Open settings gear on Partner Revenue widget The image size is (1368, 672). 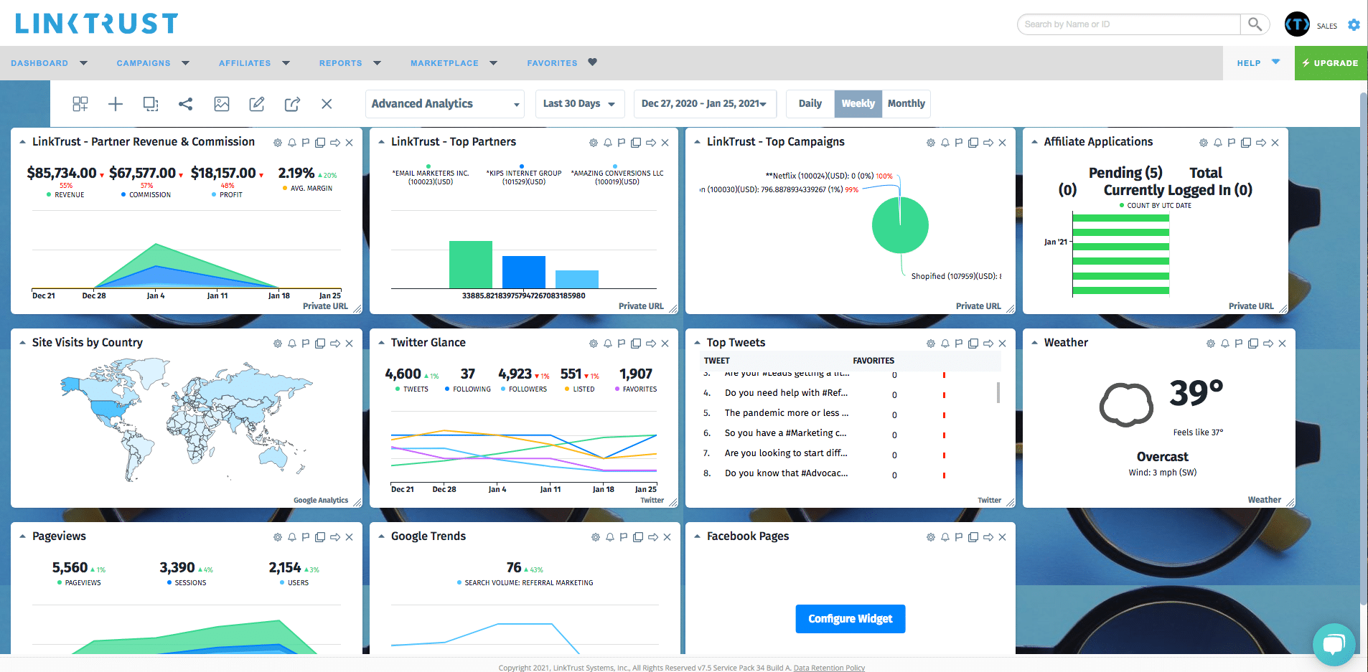[x=278, y=142]
